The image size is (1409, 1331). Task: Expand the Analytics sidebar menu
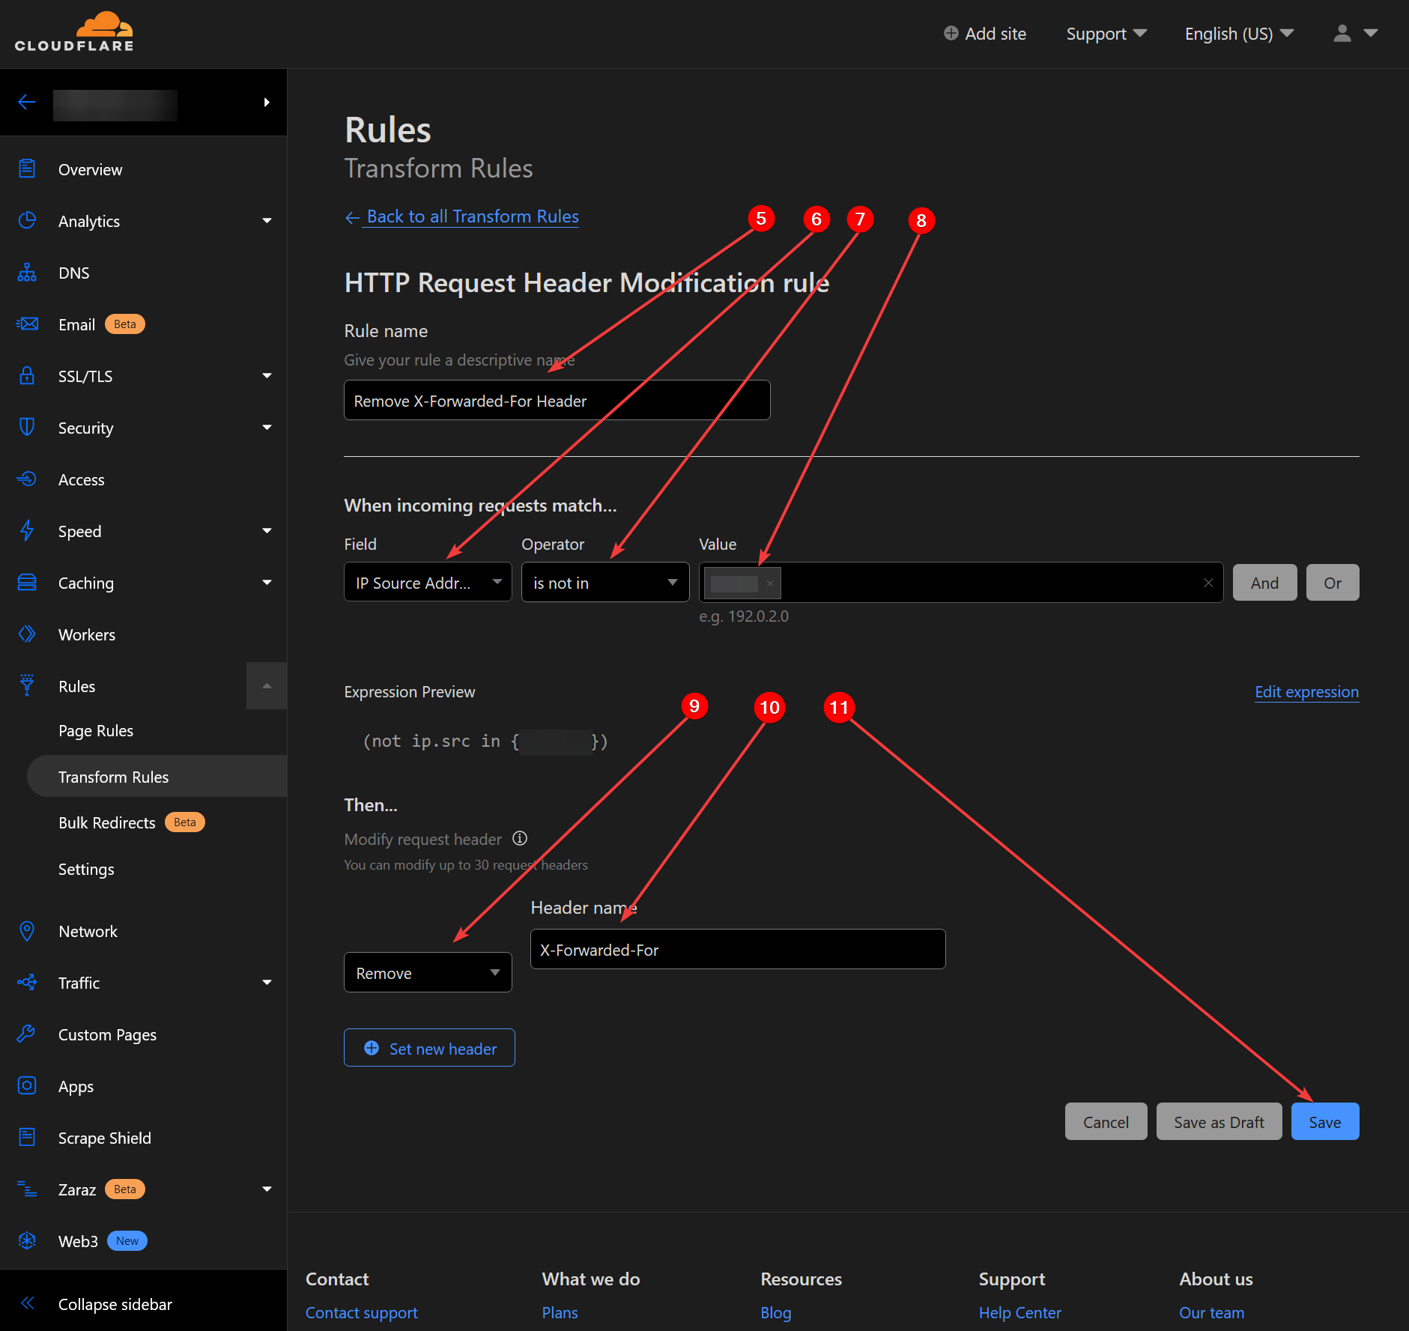267,221
